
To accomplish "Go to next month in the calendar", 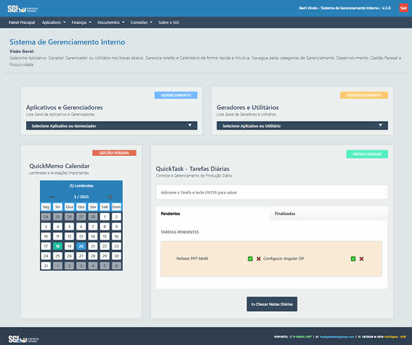I will pyautogui.click(x=110, y=196).
